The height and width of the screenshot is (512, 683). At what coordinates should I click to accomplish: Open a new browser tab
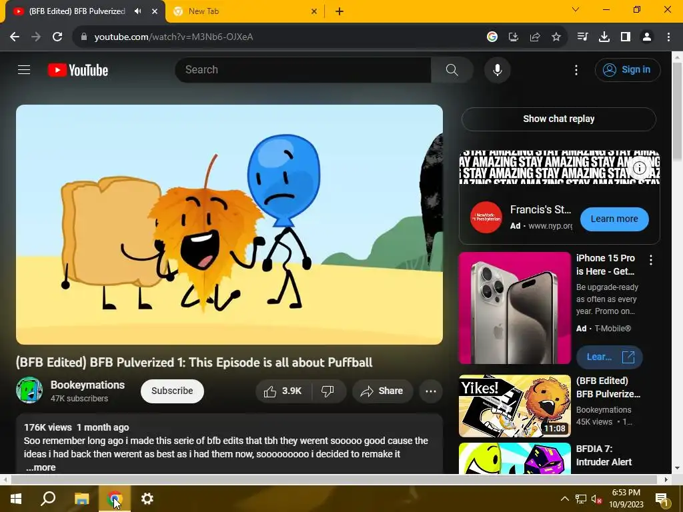point(339,11)
